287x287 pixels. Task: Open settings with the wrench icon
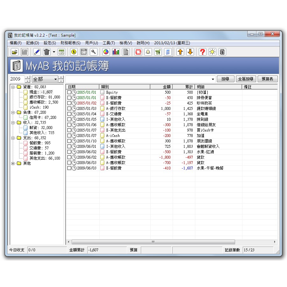click(94, 52)
